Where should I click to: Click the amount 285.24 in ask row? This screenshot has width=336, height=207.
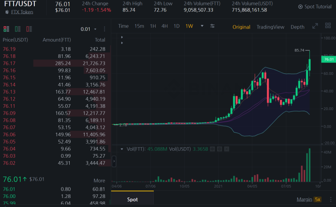click(x=63, y=63)
